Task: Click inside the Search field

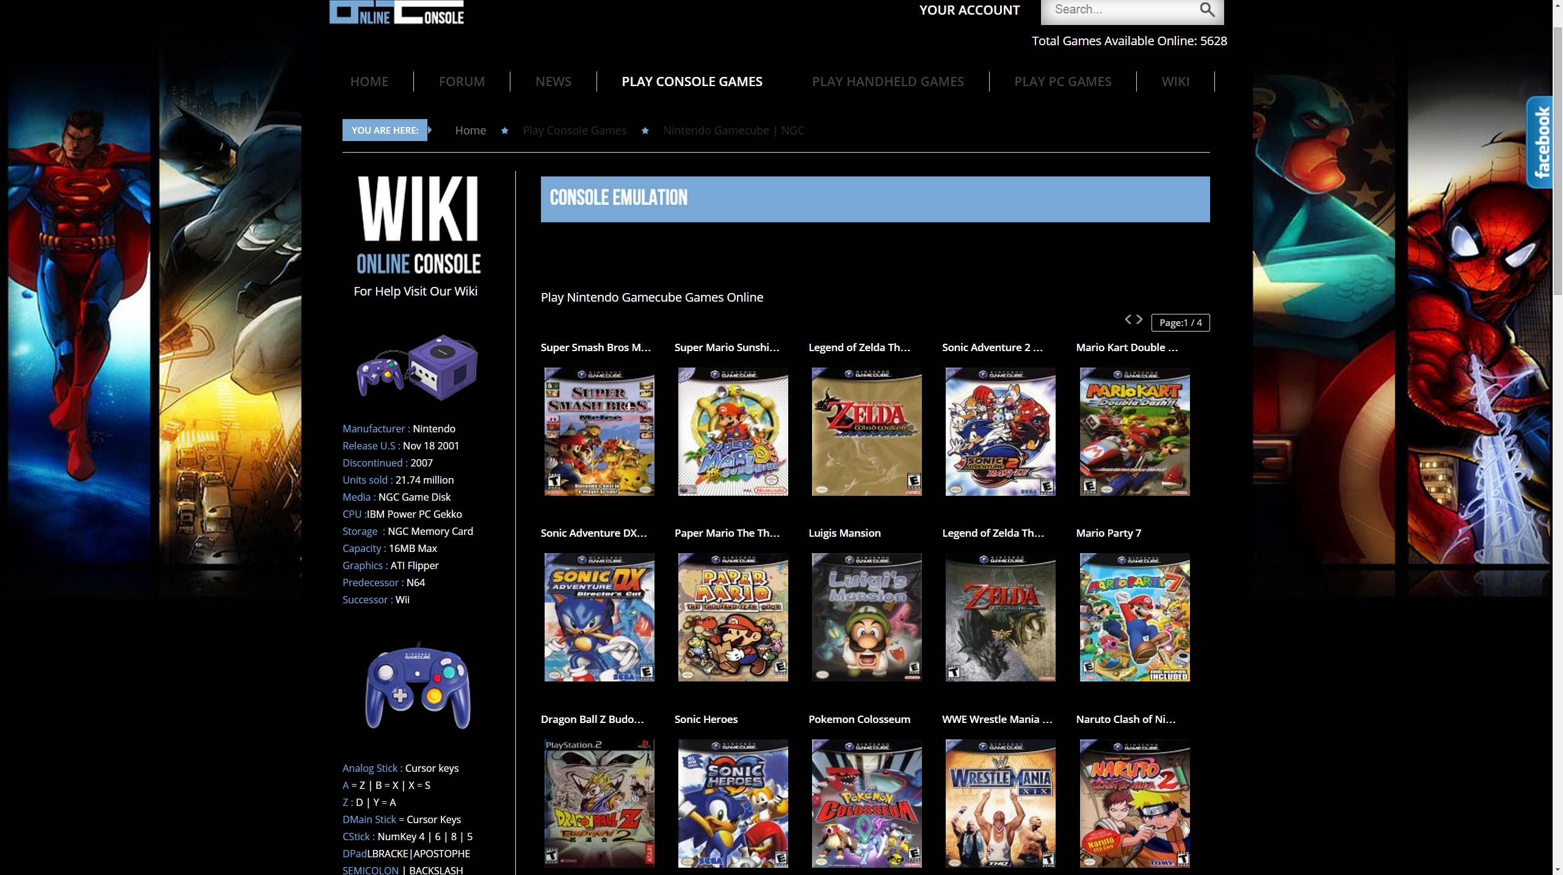Action: [1123, 10]
